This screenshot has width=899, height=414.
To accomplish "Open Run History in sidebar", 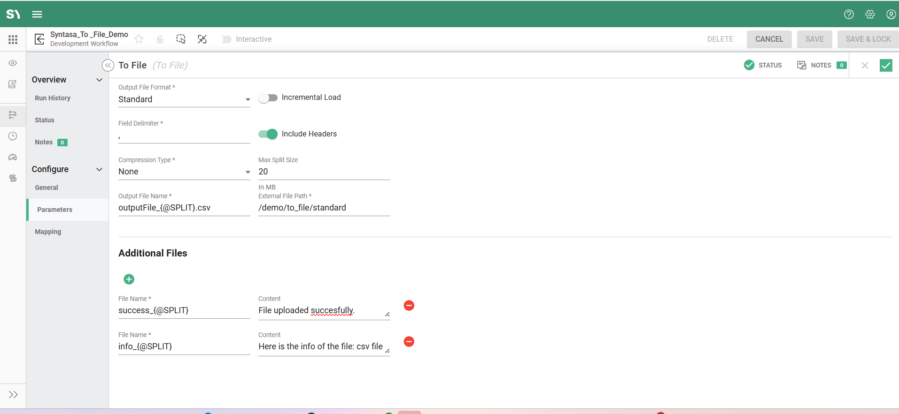I will (x=53, y=98).
